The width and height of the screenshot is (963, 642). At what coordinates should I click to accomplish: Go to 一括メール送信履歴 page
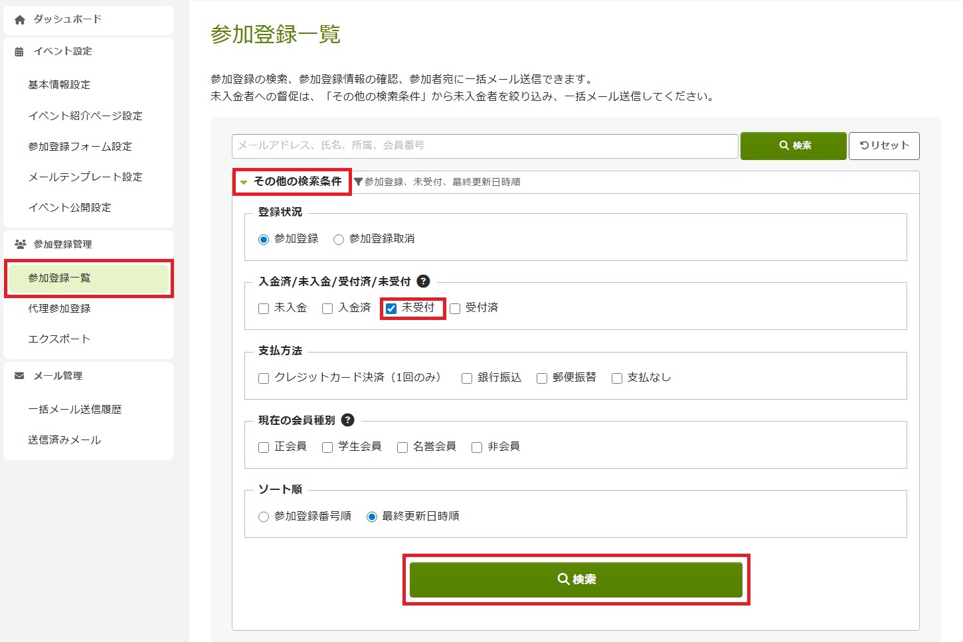click(74, 410)
